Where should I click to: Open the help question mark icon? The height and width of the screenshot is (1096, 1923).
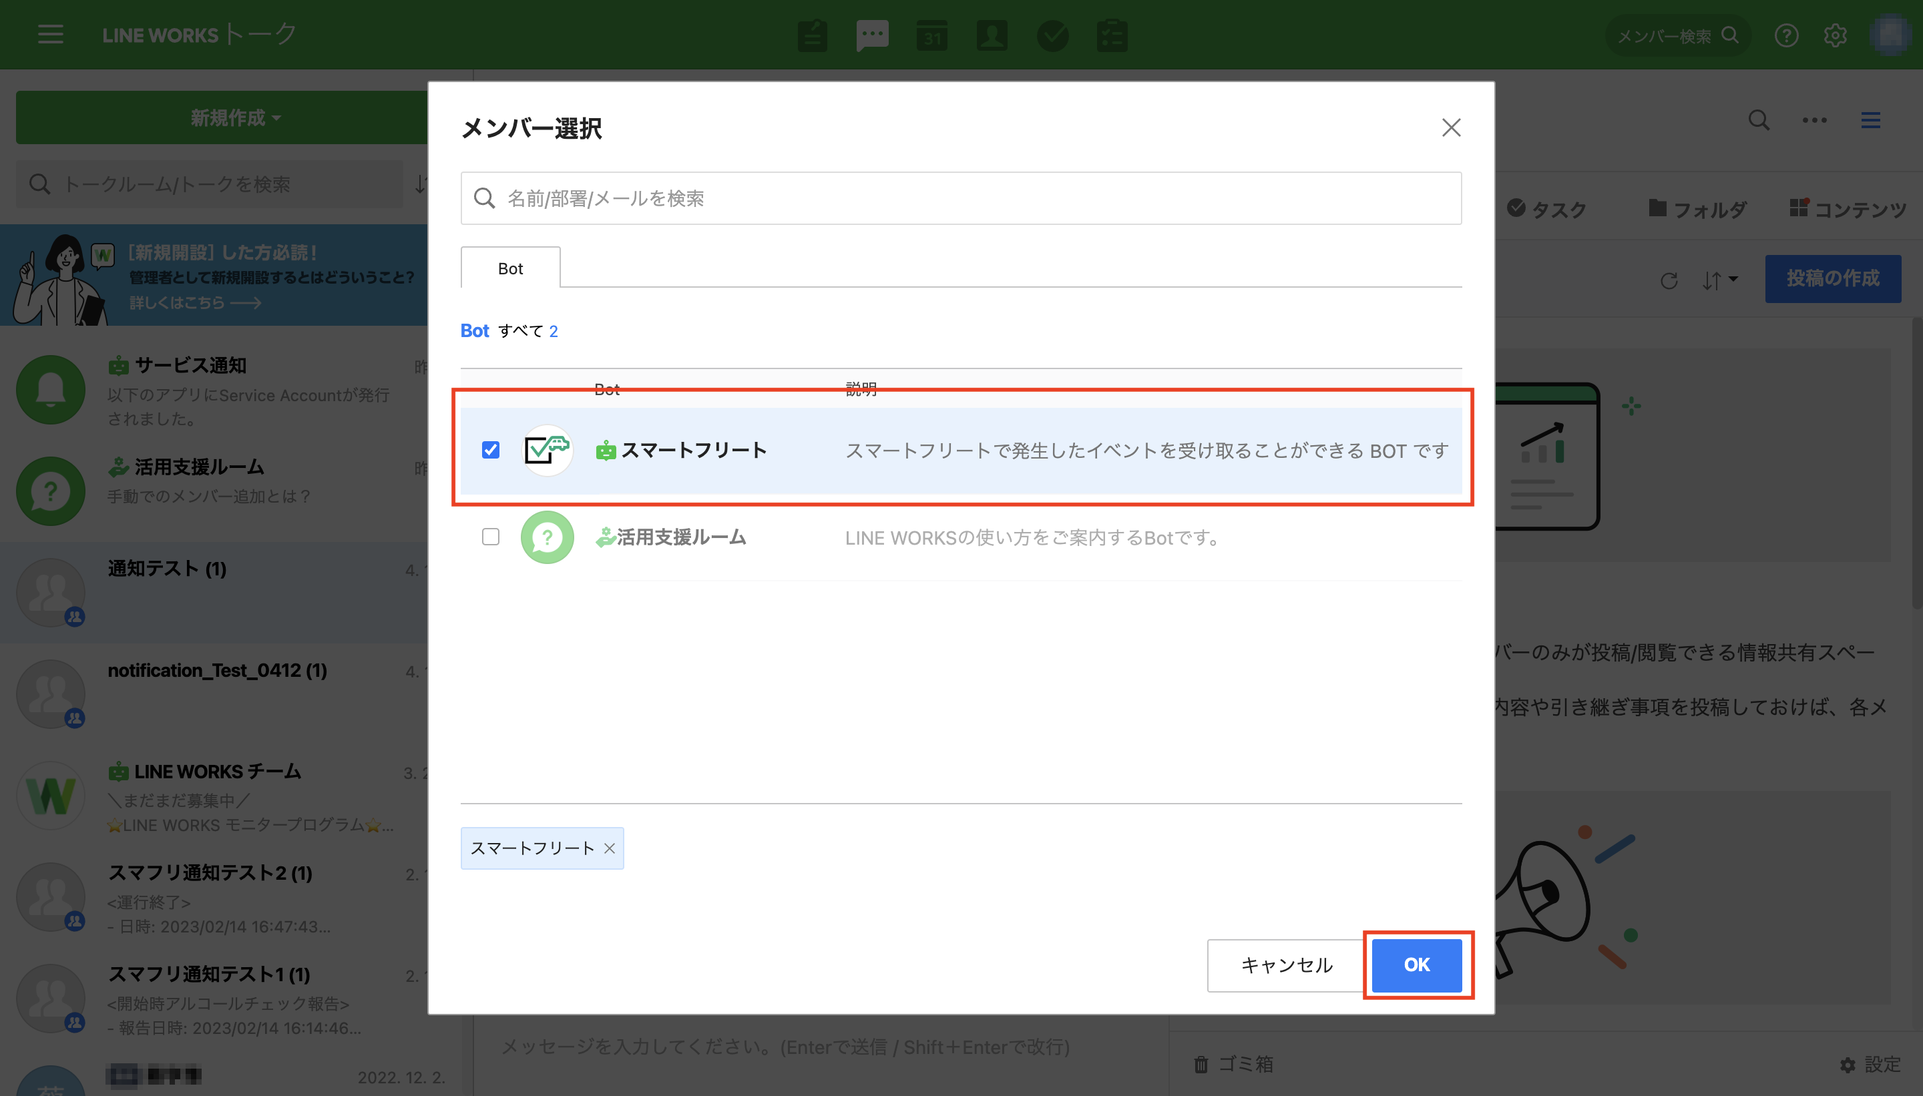pyautogui.click(x=1786, y=35)
